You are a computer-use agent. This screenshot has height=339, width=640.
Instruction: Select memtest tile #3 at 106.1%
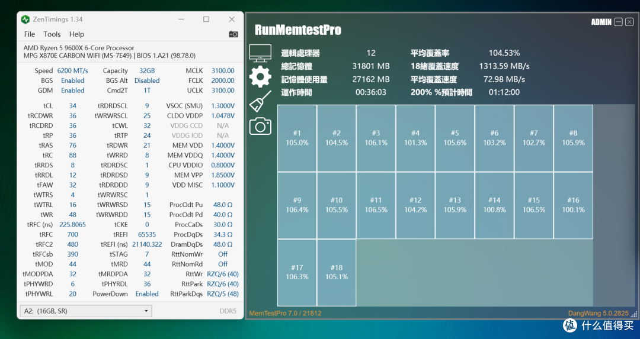pos(376,138)
